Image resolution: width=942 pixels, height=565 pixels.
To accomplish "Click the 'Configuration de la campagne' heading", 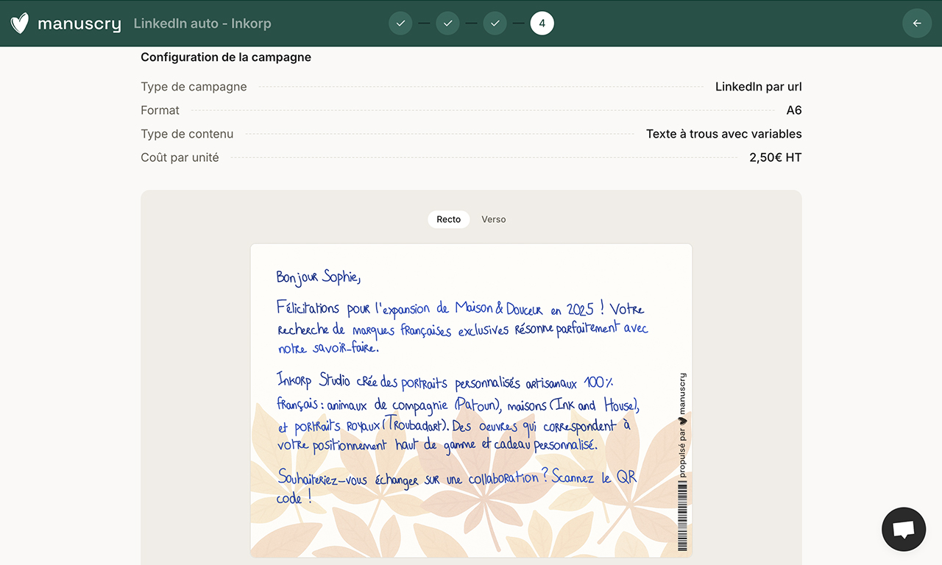I will pos(226,57).
